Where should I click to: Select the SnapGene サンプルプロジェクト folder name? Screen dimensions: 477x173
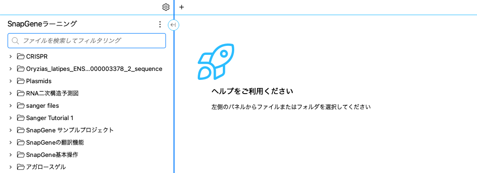[70, 130]
